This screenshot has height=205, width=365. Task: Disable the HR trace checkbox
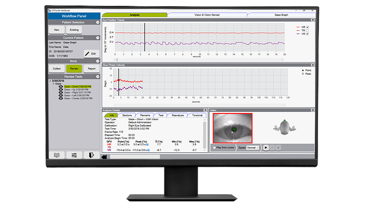(x=308, y=27)
